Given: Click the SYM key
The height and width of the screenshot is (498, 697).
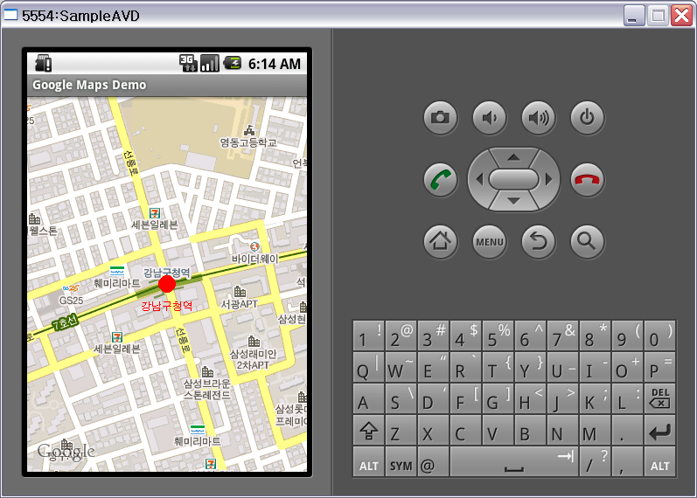Looking at the screenshot, I should pyautogui.click(x=401, y=462).
